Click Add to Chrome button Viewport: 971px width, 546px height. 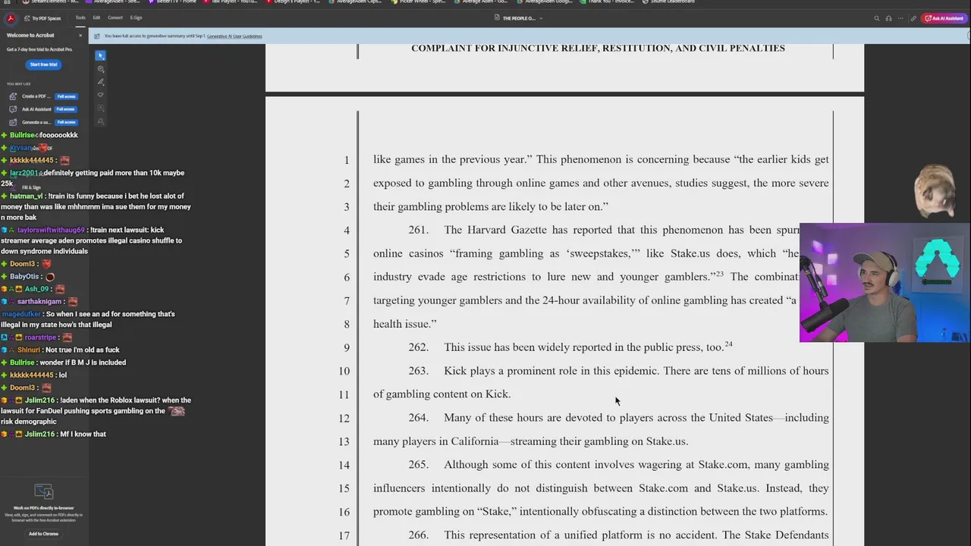click(43, 534)
